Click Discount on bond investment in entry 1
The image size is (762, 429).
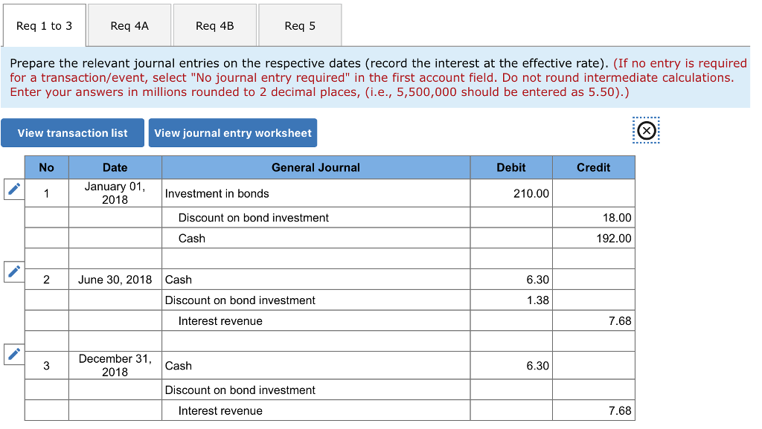(x=316, y=218)
